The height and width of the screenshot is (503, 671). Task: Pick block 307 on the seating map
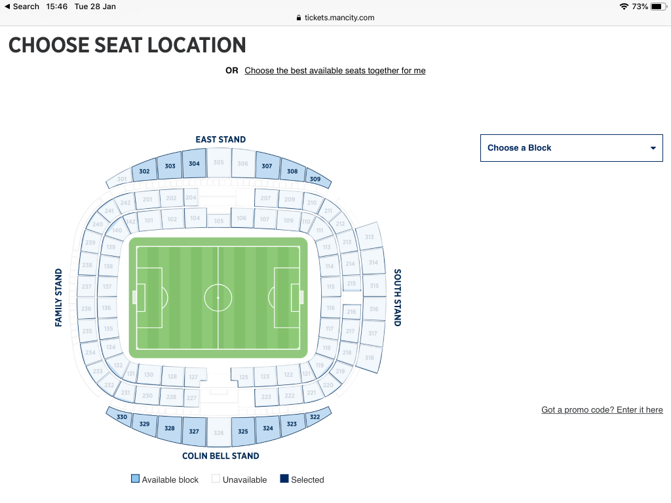point(267,167)
